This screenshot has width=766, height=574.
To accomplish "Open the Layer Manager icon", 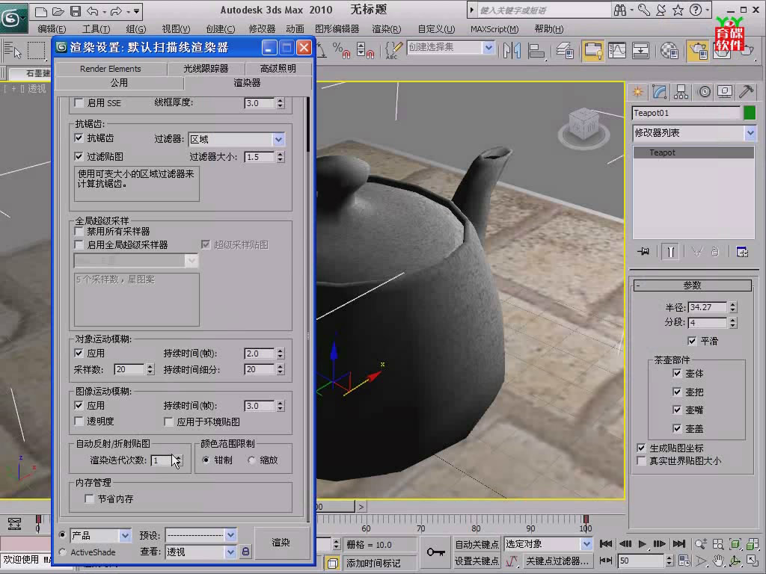I will (566, 50).
